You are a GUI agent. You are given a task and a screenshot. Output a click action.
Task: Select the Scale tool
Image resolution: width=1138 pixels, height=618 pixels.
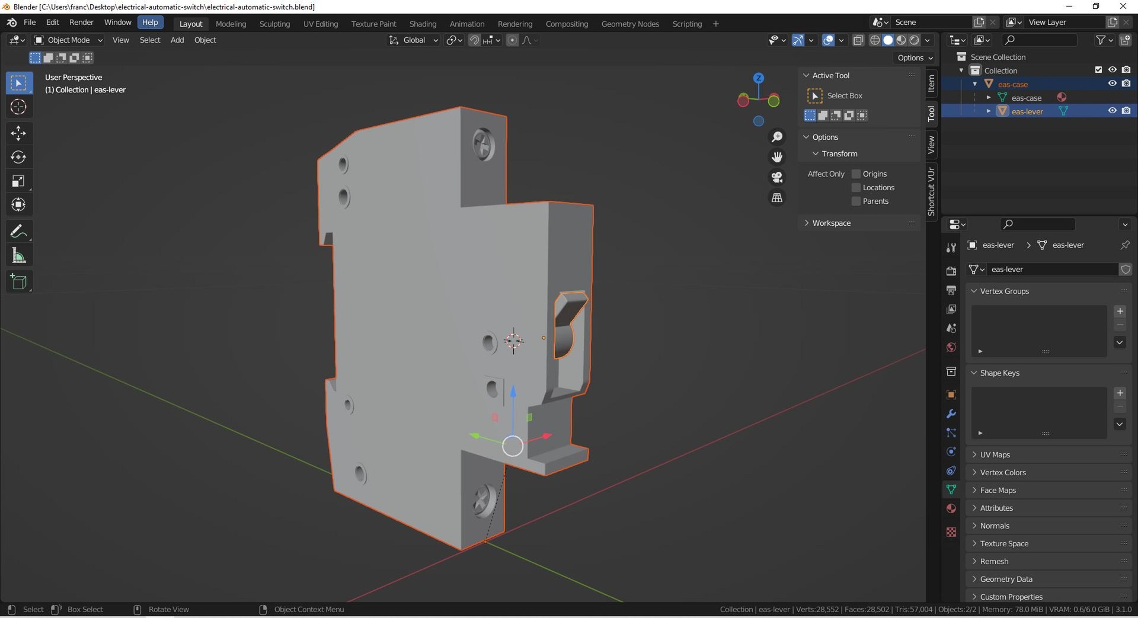[18, 181]
